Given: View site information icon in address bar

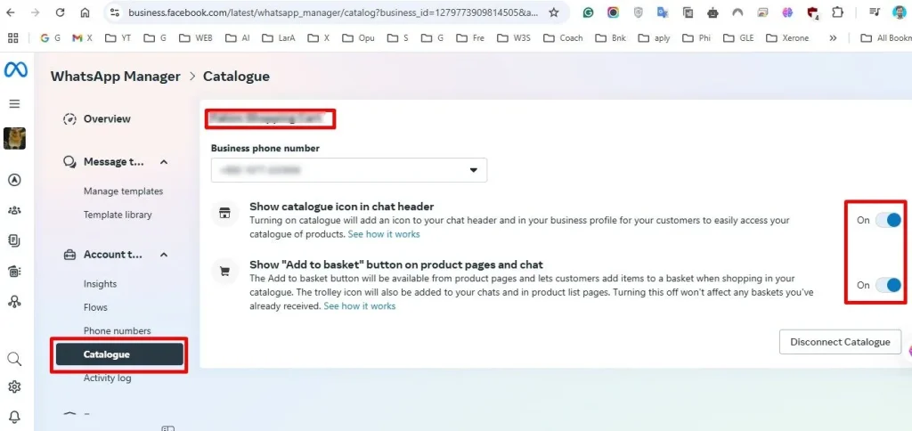Looking at the screenshot, I should 115,12.
